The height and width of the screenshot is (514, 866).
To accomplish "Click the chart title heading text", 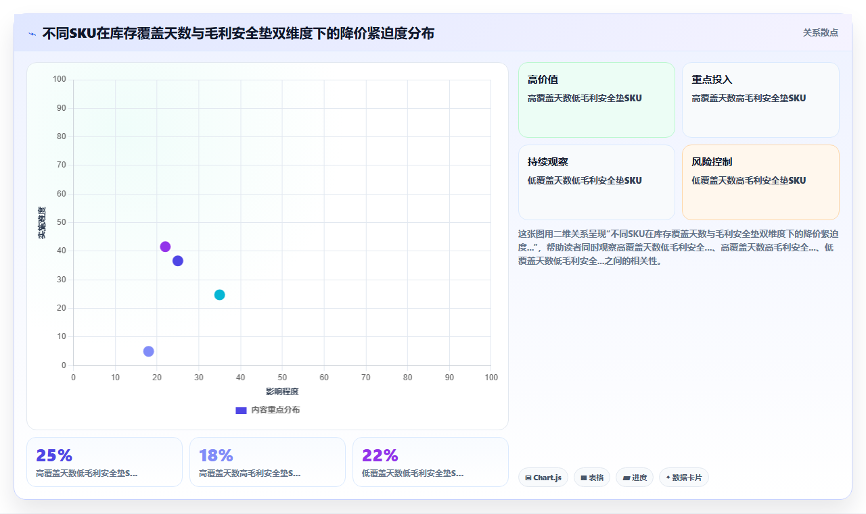I will pyautogui.click(x=238, y=33).
